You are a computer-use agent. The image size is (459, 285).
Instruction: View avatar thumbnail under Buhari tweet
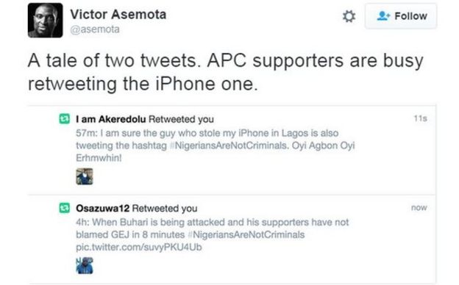coord(85,265)
